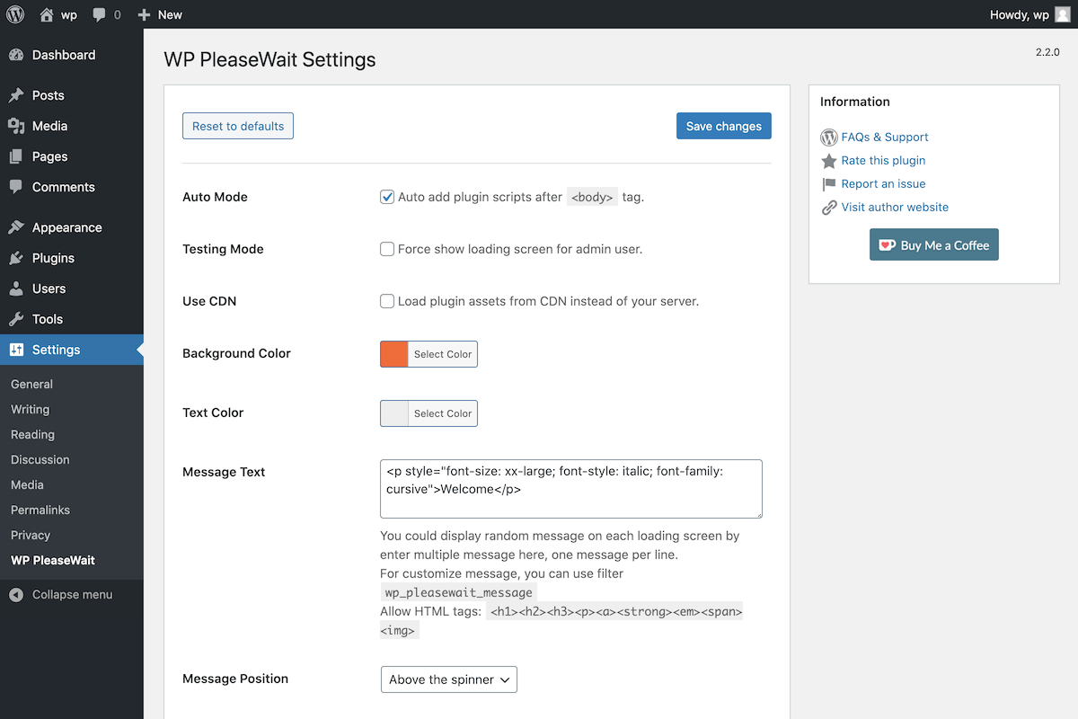Click the Plugins plug icon
Screen dimensions: 1078x719
[x=16, y=258]
